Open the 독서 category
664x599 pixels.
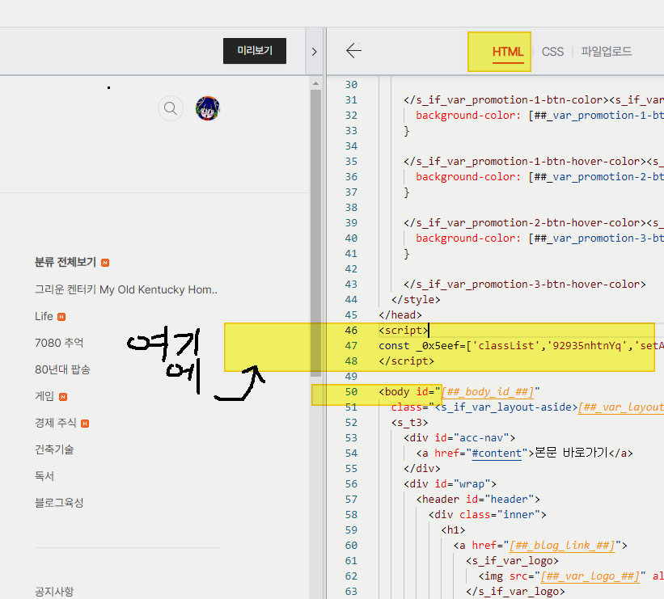44,476
